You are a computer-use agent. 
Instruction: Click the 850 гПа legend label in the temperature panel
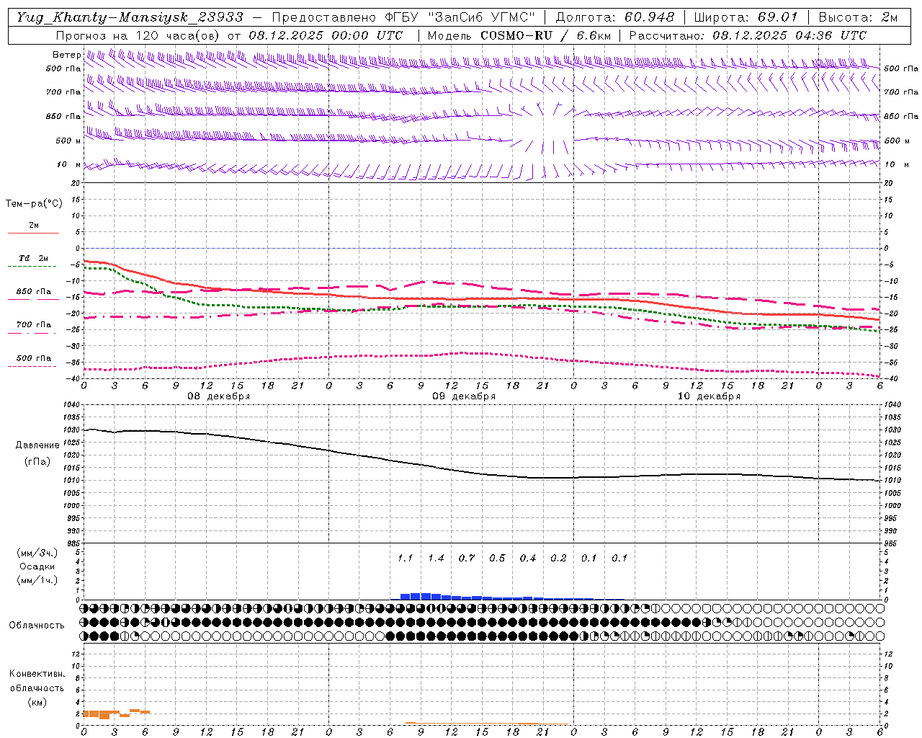tap(34, 292)
